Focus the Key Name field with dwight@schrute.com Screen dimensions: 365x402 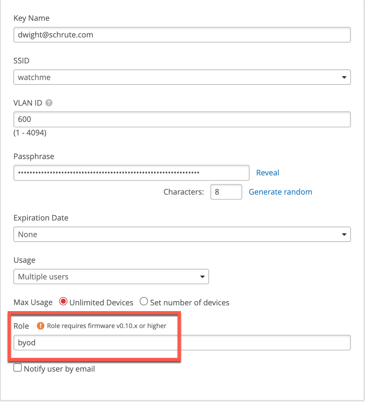click(182, 35)
